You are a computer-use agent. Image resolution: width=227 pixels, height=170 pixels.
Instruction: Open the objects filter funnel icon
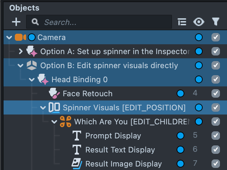coord(215,22)
